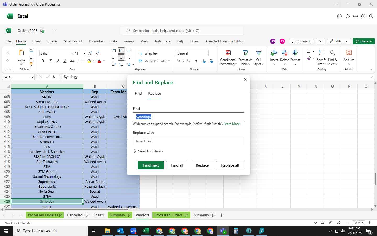Toggle italic formatting
Image resolution: width=377 pixels, height=236 pixels.
point(50,61)
